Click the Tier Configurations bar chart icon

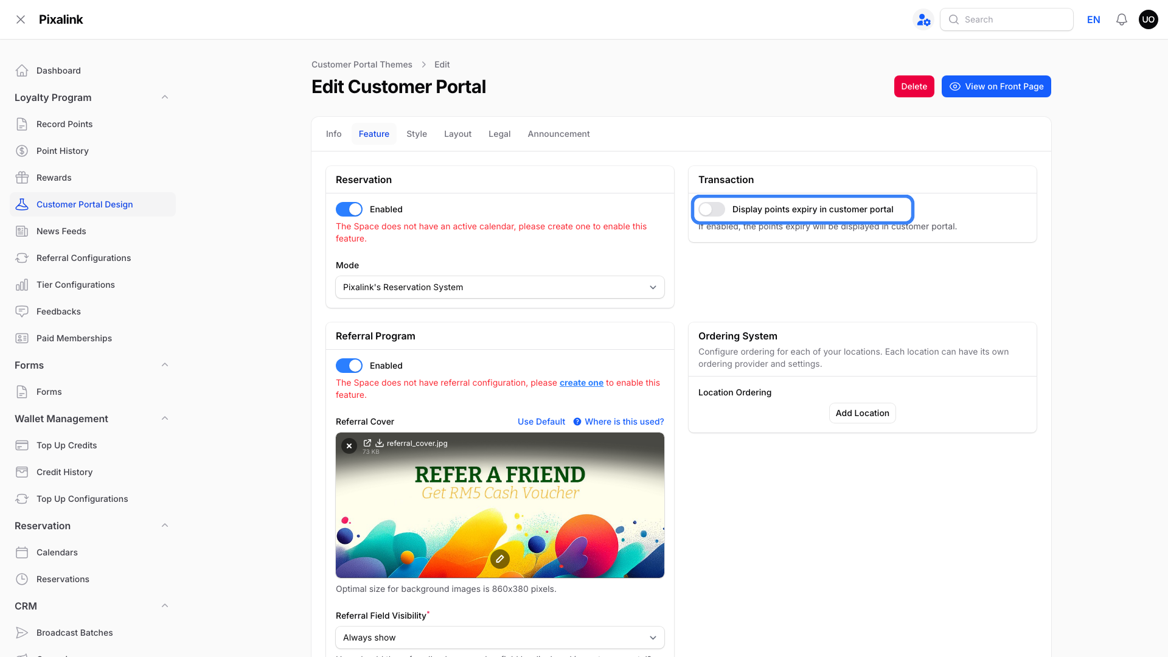[22, 285]
